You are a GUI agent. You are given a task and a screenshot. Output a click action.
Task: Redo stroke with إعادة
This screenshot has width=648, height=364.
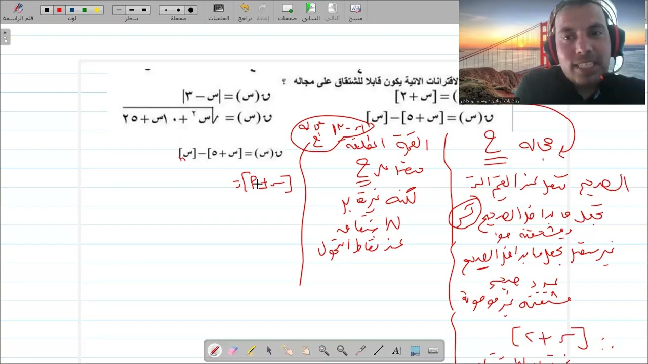pyautogui.click(x=262, y=12)
